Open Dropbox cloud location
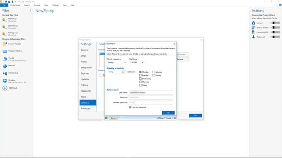 pos(15,81)
